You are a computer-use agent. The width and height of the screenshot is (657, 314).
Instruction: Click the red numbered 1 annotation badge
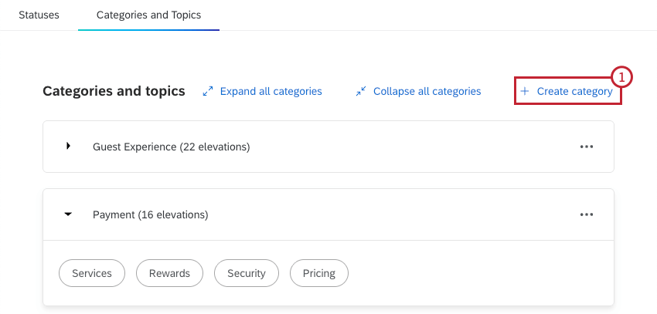click(622, 77)
